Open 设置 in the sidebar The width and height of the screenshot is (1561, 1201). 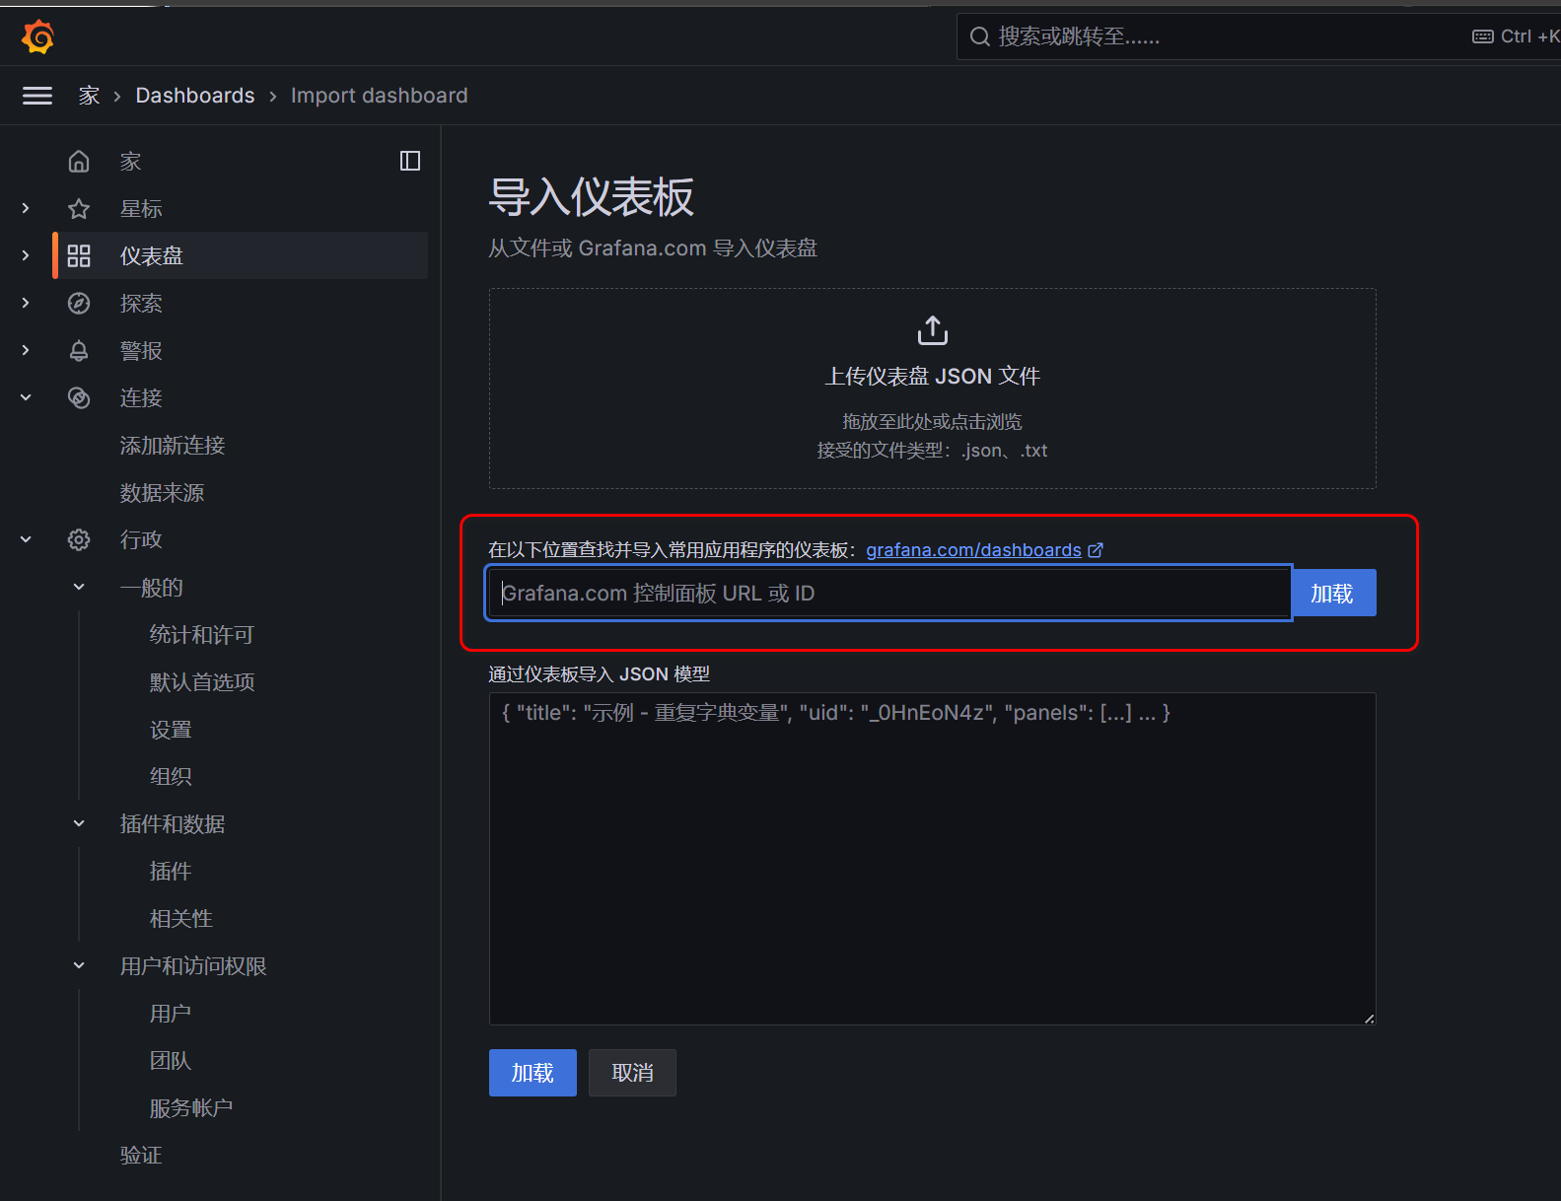coord(171,729)
